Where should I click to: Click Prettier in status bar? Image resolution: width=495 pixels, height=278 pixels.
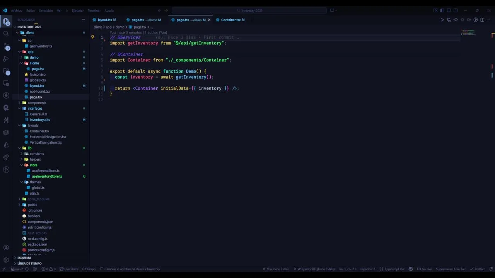pyautogui.click(x=478, y=269)
